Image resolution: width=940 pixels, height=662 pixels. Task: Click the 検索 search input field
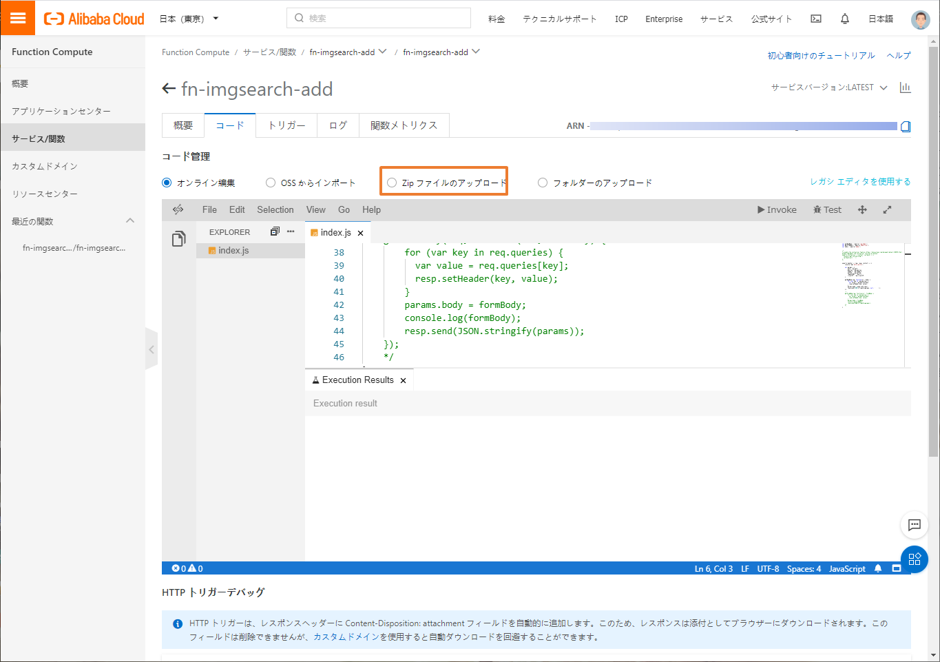(x=379, y=18)
